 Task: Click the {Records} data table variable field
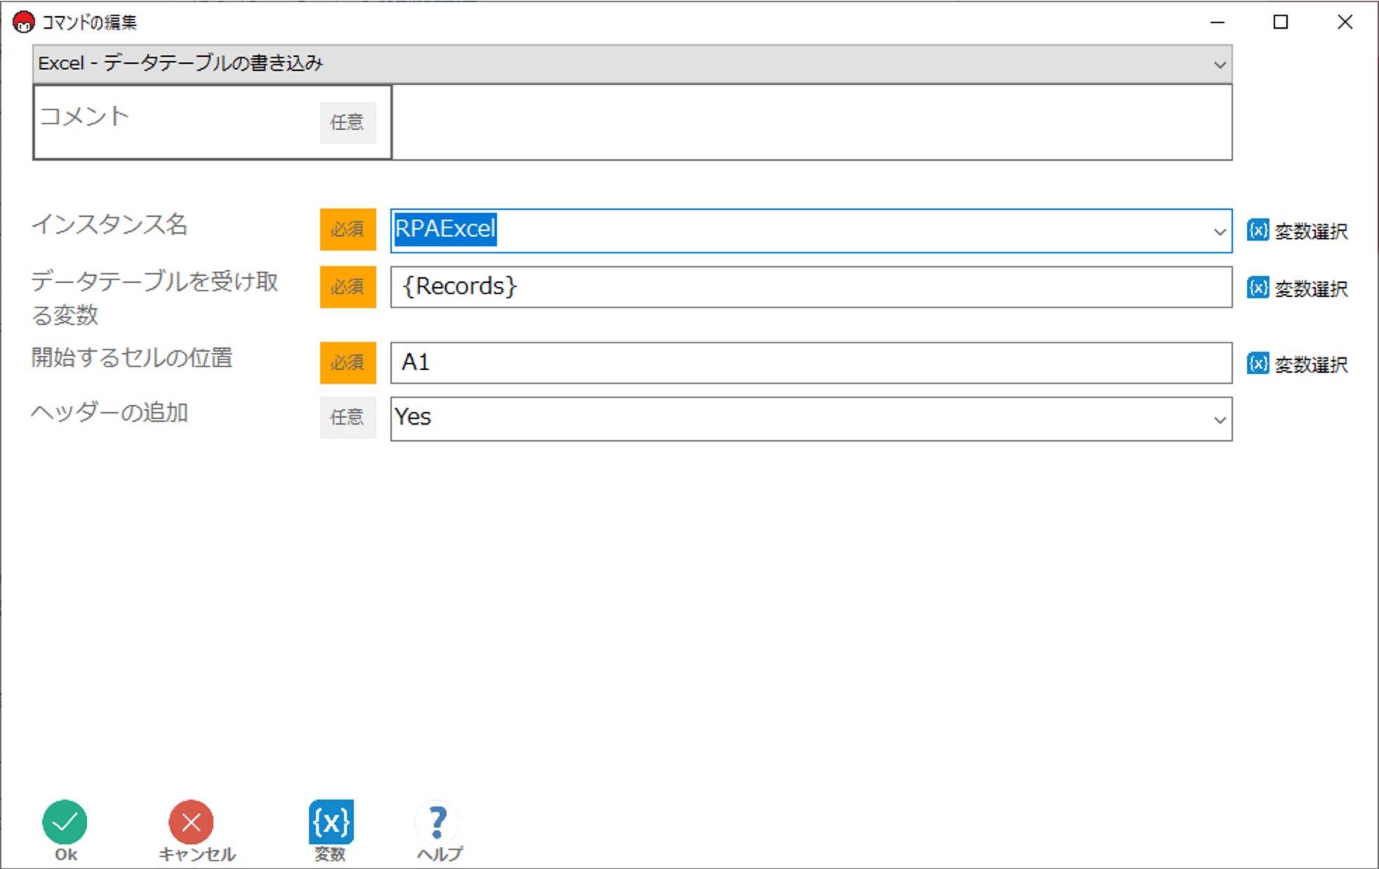pos(811,287)
